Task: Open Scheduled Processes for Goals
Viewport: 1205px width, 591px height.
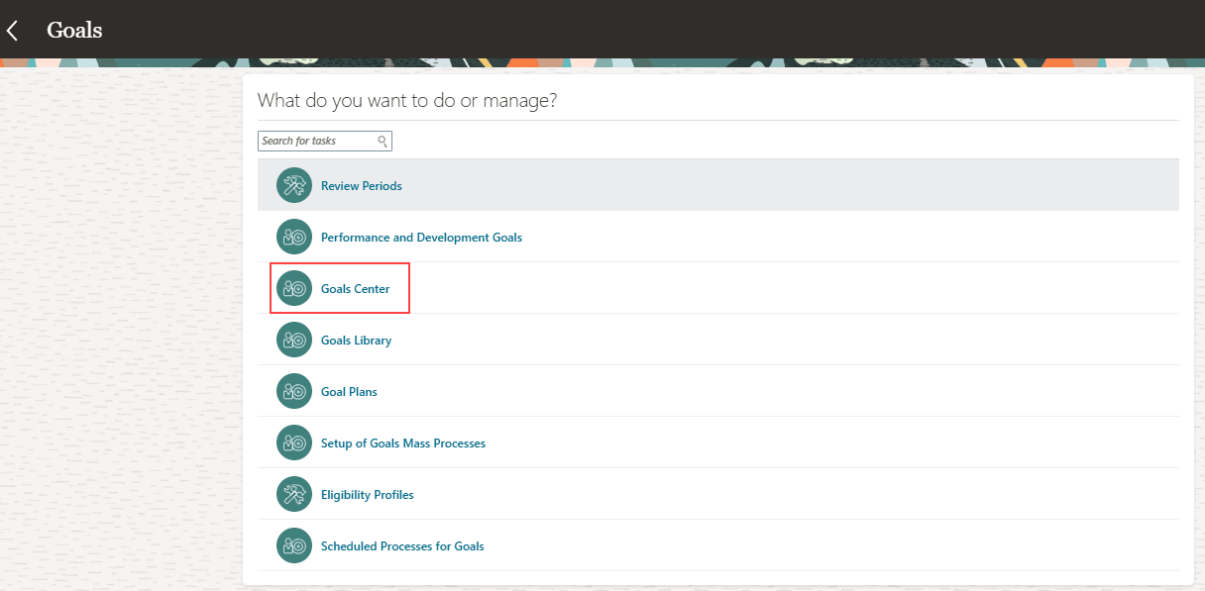Action: point(401,545)
